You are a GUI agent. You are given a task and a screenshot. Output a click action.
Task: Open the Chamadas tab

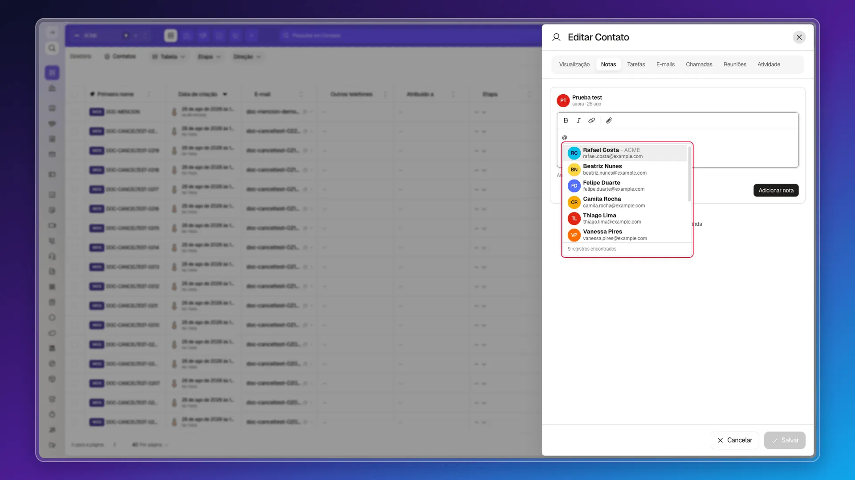point(699,64)
